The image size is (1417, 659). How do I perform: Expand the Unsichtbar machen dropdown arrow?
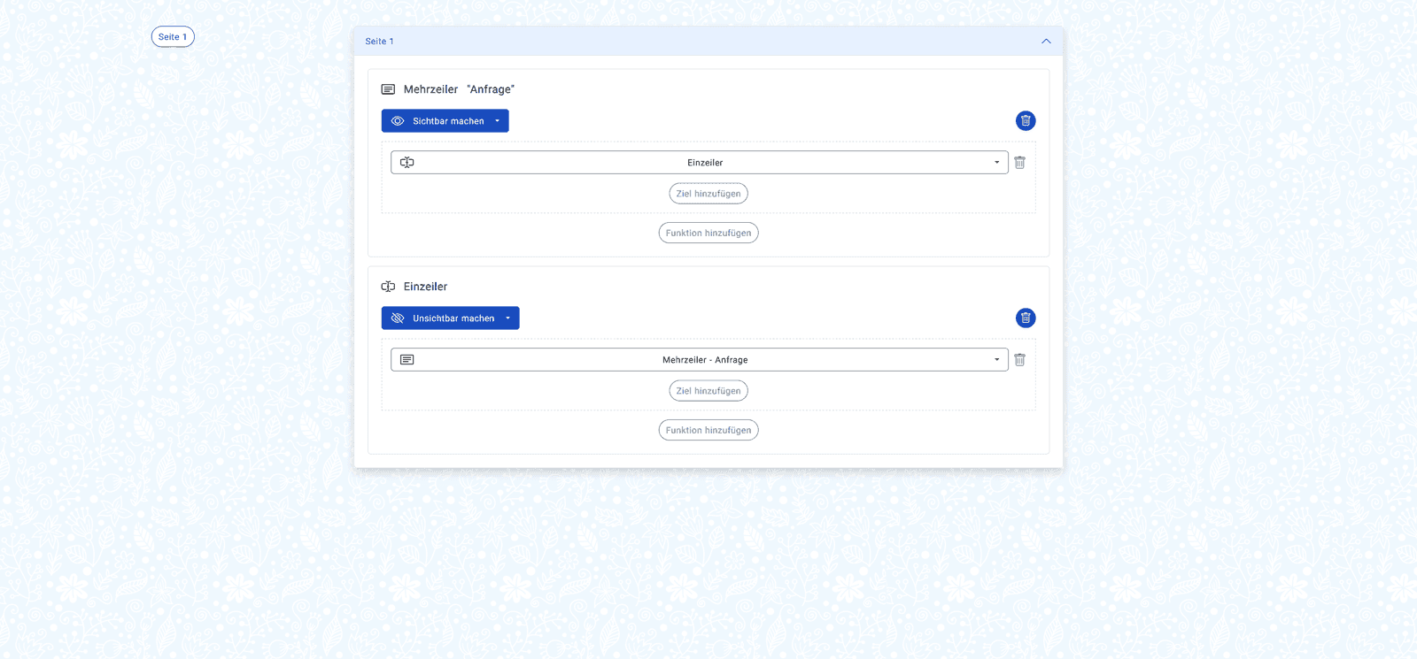coord(508,318)
